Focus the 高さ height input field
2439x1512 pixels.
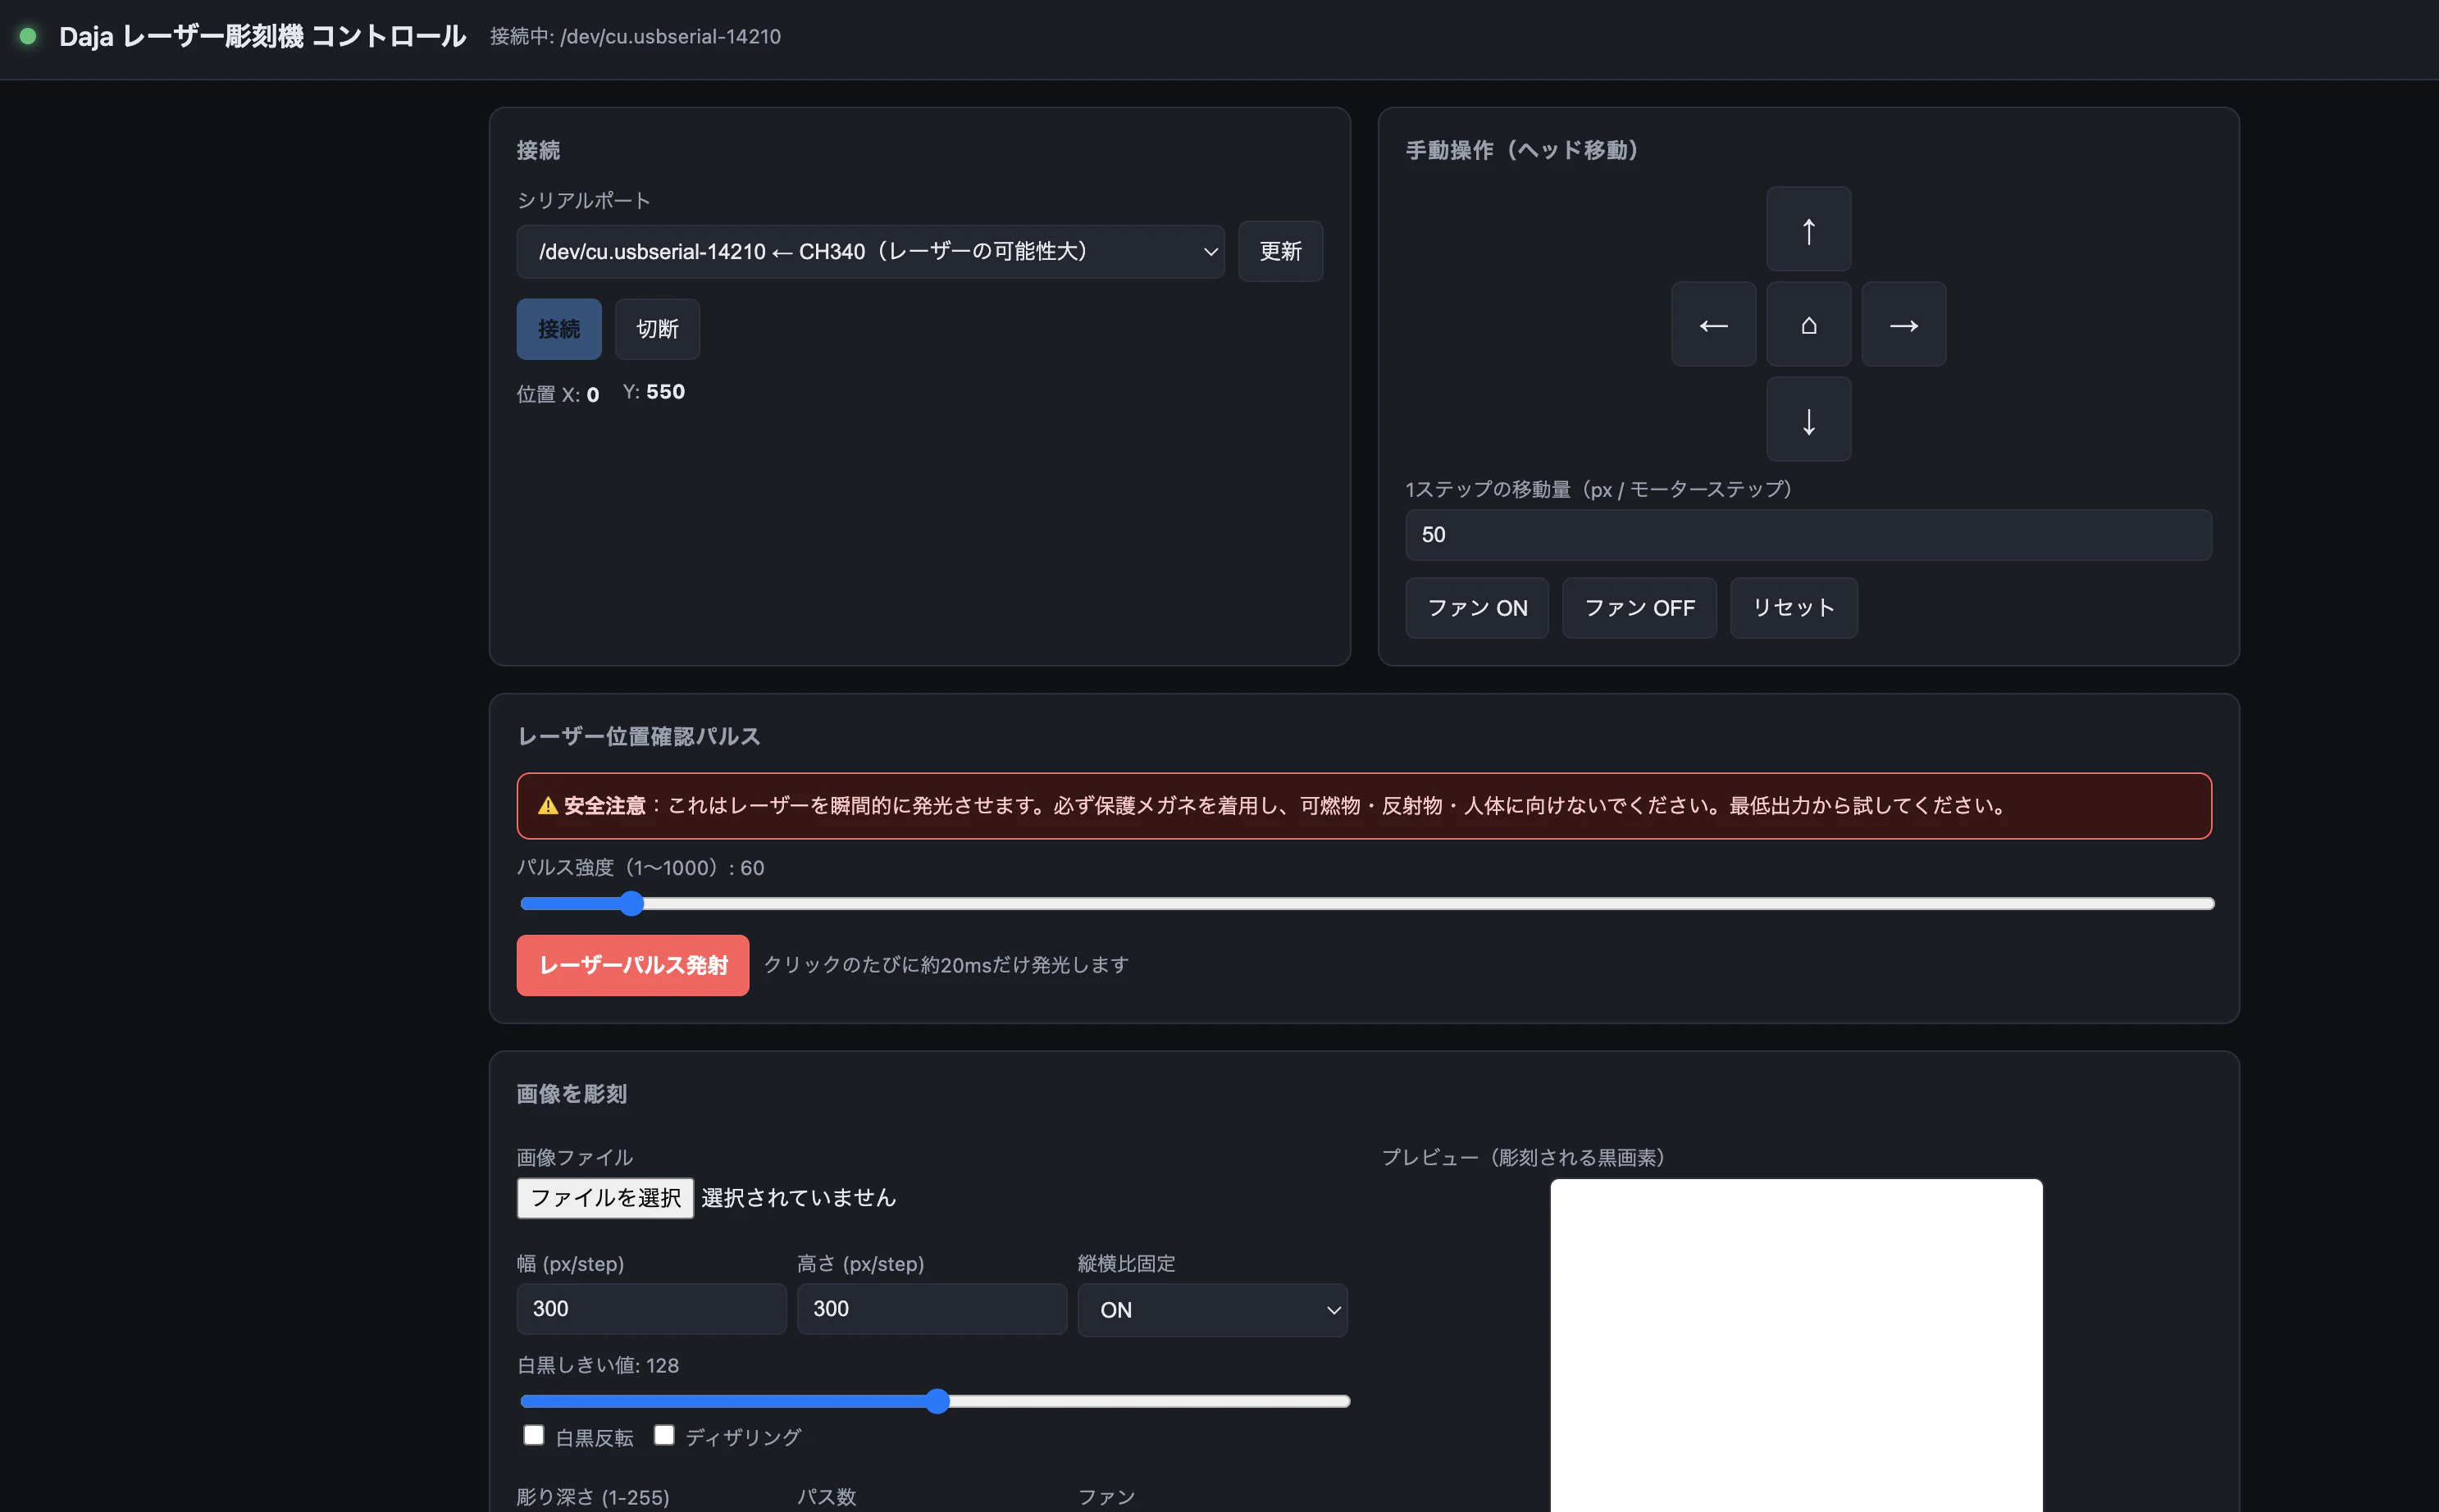931,1309
